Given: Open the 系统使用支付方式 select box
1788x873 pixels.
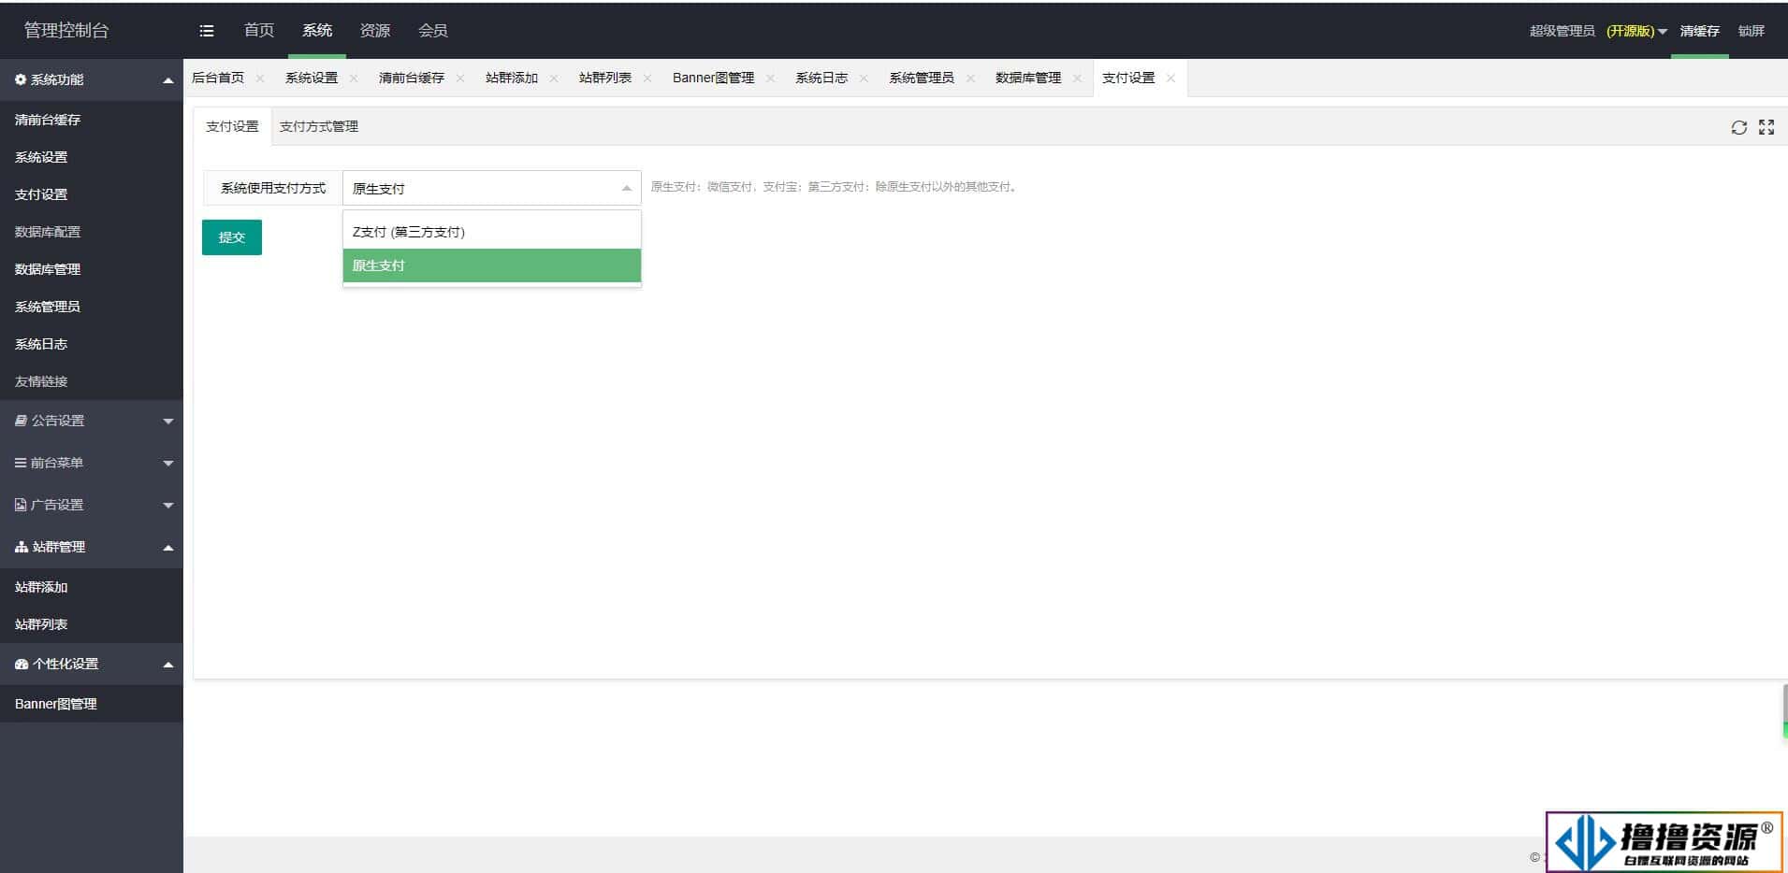Looking at the screenshot, I should (492, 188).
